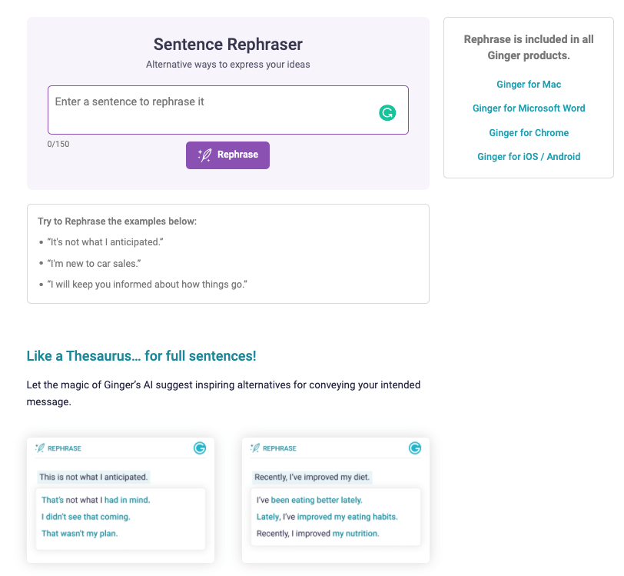Screen dimensions: 624x576
Task: Focus the 'Enter a sentence to rephrase it' field
Action: click(x=228, y=110)
